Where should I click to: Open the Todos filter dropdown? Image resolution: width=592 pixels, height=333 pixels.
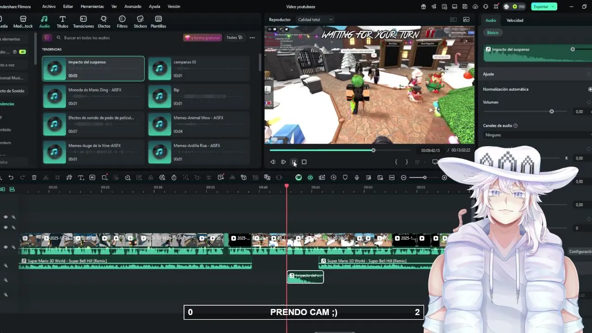(x=234, y=37)
